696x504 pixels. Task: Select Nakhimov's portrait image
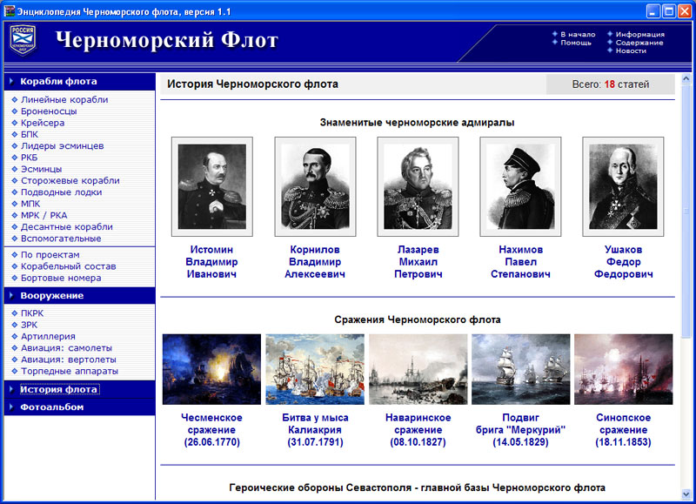pyautogui.click(x=520, y=186)
